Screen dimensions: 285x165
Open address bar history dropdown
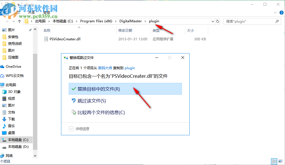(x=213, y=21)
